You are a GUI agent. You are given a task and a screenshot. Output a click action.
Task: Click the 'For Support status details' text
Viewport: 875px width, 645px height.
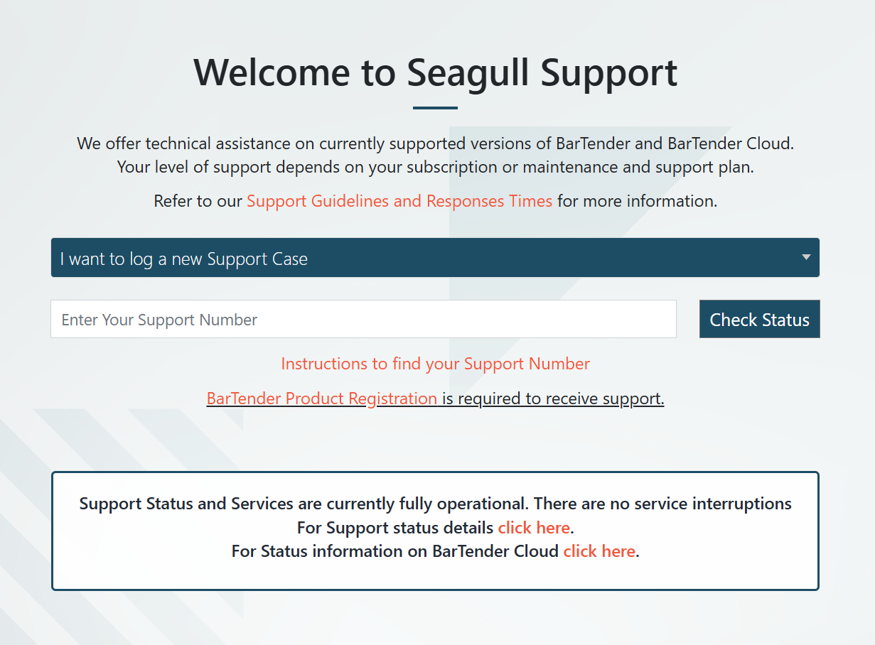(x=395, y=528)
